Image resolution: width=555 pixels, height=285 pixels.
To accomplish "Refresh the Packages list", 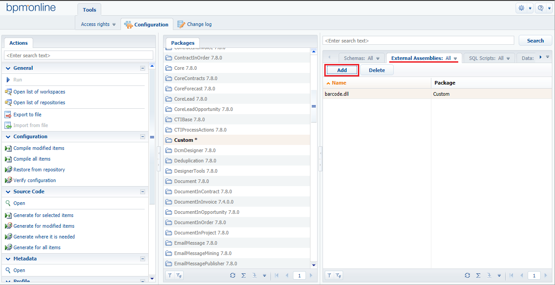I will (232, 276).
